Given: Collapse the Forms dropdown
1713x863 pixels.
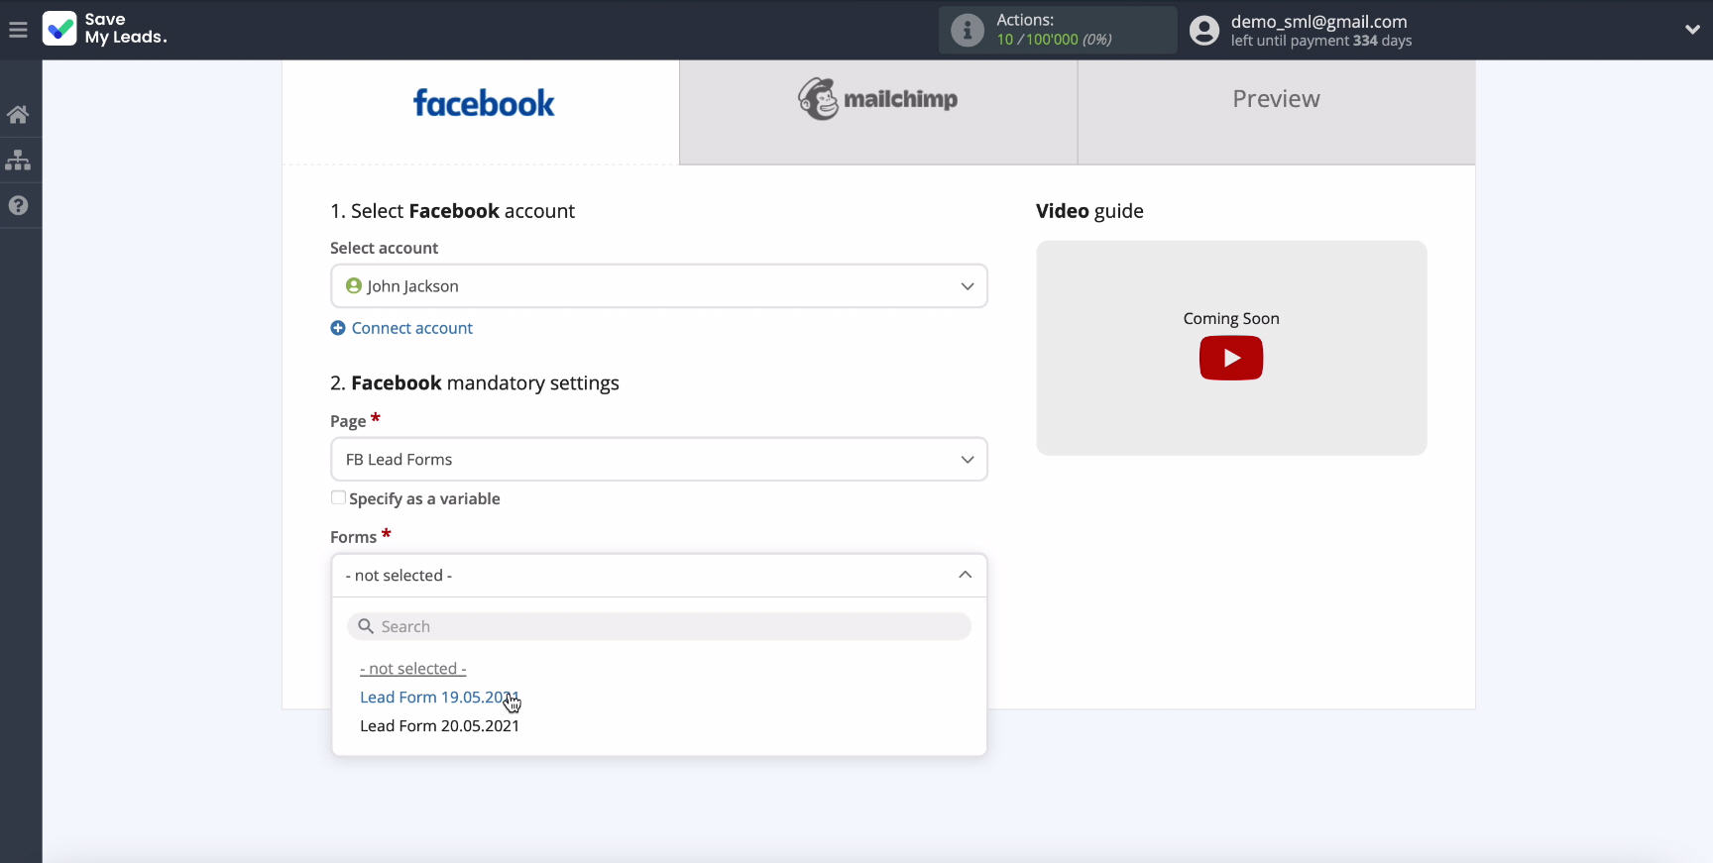Looking at the screenshot, I should pyautogui.click(x=659, y=576).
